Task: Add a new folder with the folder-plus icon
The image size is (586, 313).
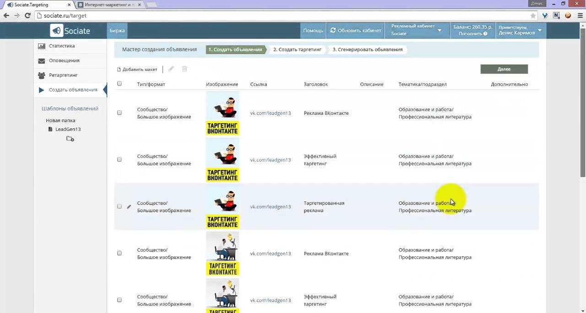Action: (70, 139)
